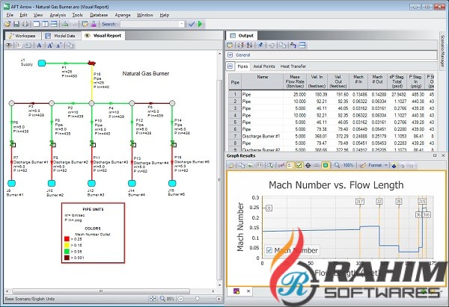449x307 pixels.
Task: Click the sort icon in the Output toolbar
Action: pyautogui.click(x=249, y=45)
